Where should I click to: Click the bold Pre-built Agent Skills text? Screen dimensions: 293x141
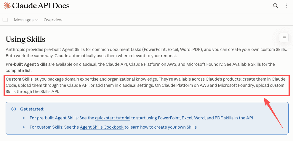26,65
